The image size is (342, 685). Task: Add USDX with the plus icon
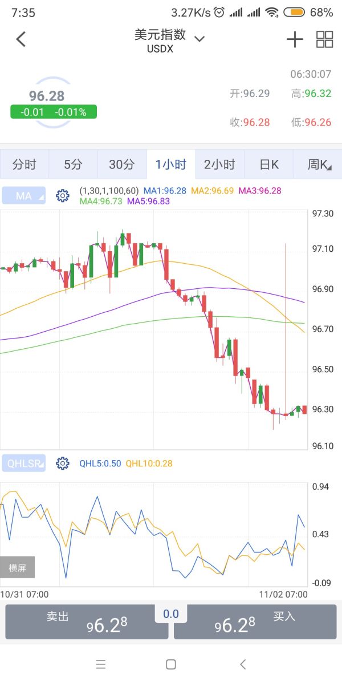295,39
